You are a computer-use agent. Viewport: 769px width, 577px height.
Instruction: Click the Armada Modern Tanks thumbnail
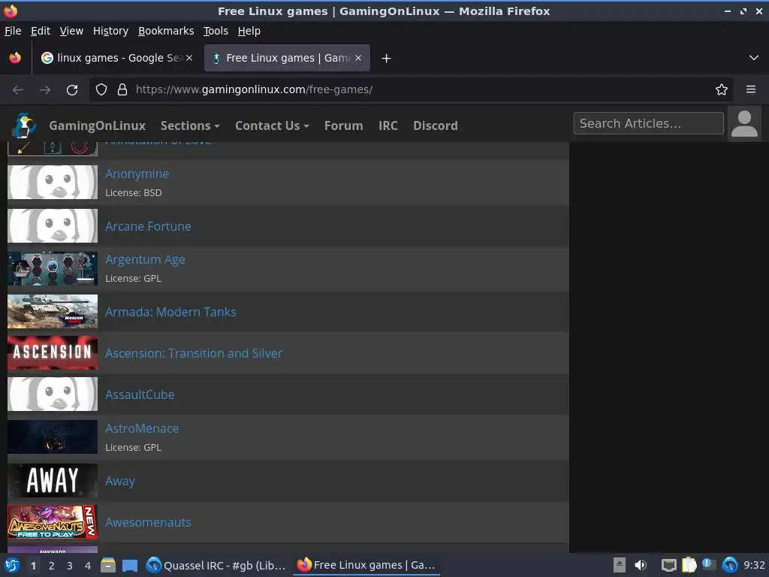pyautogui.click(x=53, y=312)
